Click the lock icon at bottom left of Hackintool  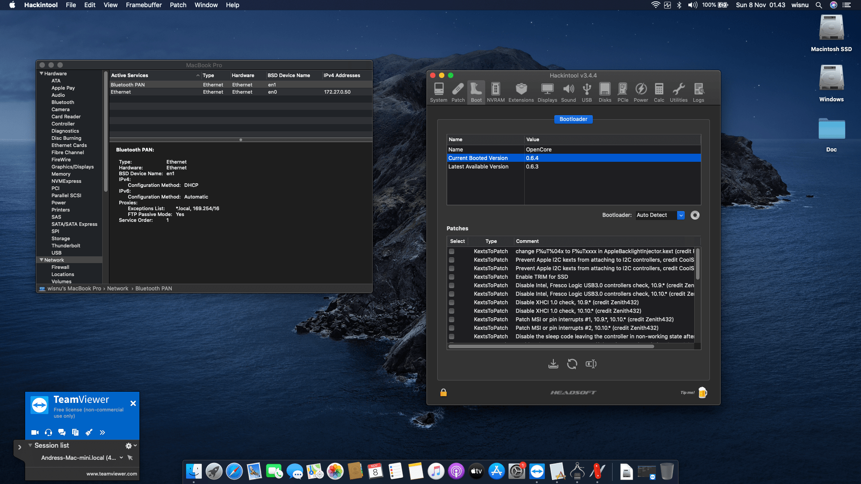pyautogui.click(x=443, y=392)
